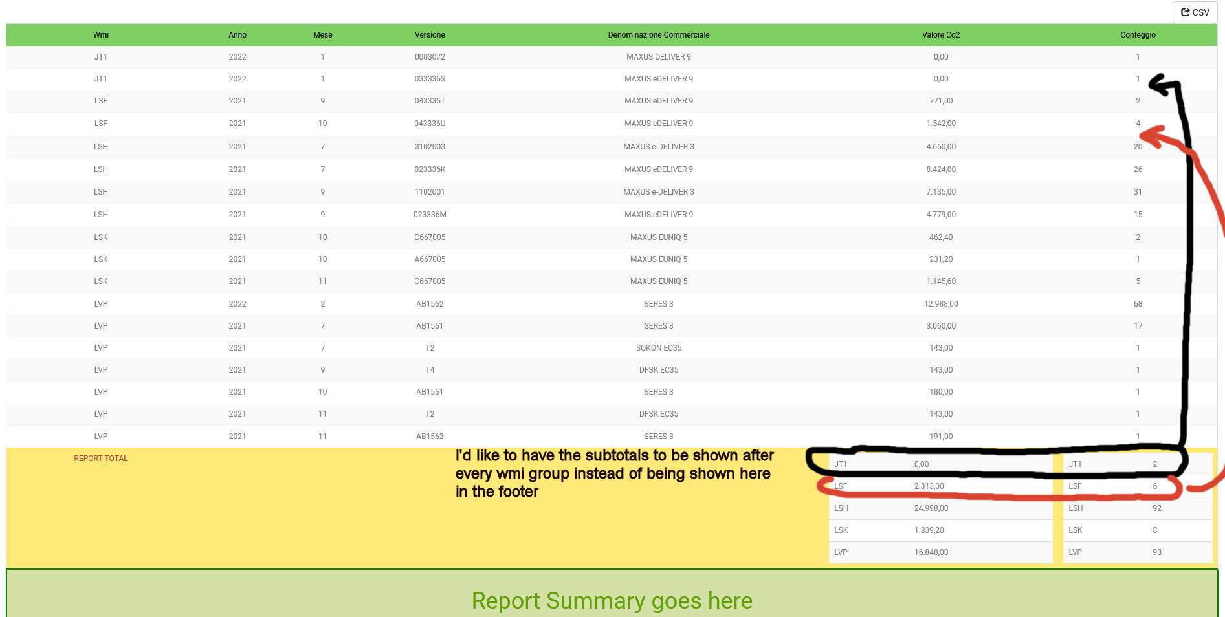
Task: Sort by Denominazione Commerciale column
Action: [658, 35]
